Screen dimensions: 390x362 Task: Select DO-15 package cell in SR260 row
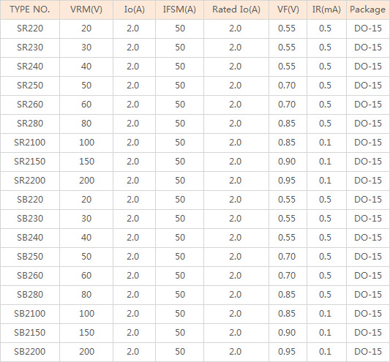[x=367, y=105]
